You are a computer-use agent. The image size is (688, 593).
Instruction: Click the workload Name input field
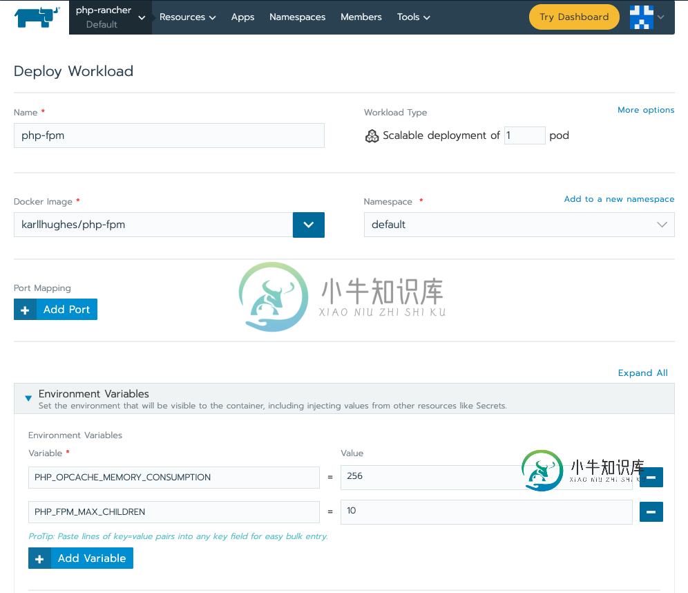pos(169,135)
